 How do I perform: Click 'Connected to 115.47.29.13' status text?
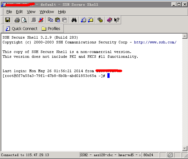(25, 155)
